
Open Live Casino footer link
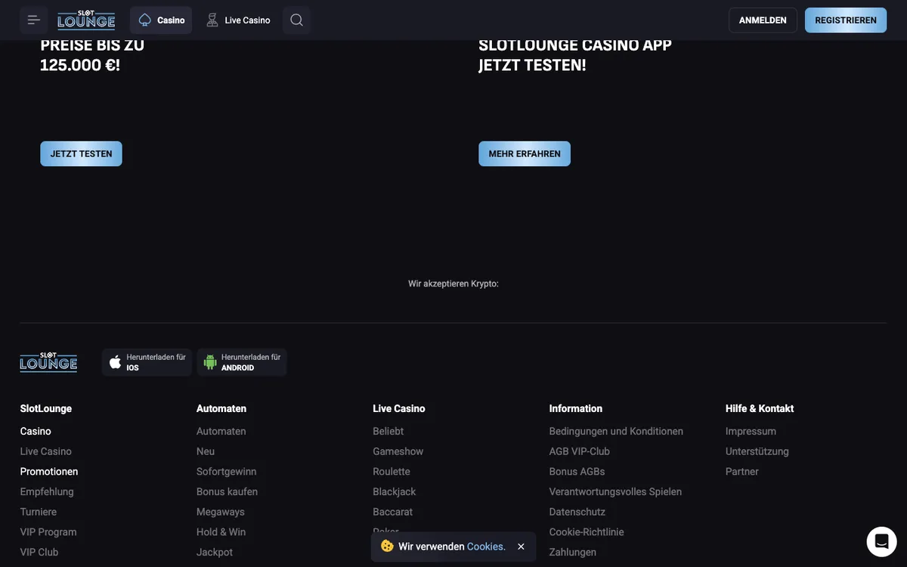click(x=46, y=451)
